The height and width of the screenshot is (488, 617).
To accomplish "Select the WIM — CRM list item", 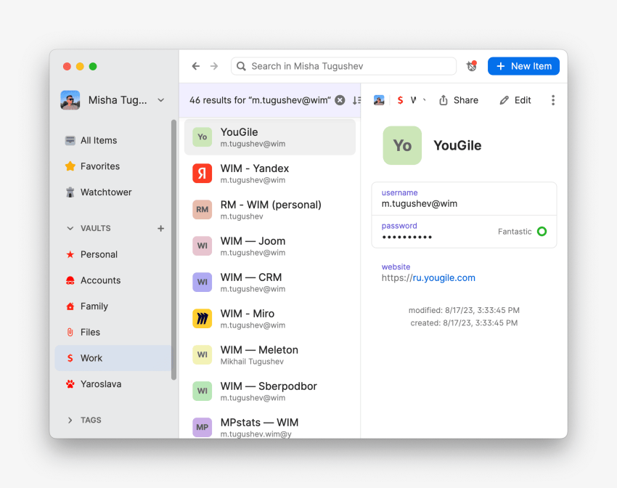I will tap(270, 282).
